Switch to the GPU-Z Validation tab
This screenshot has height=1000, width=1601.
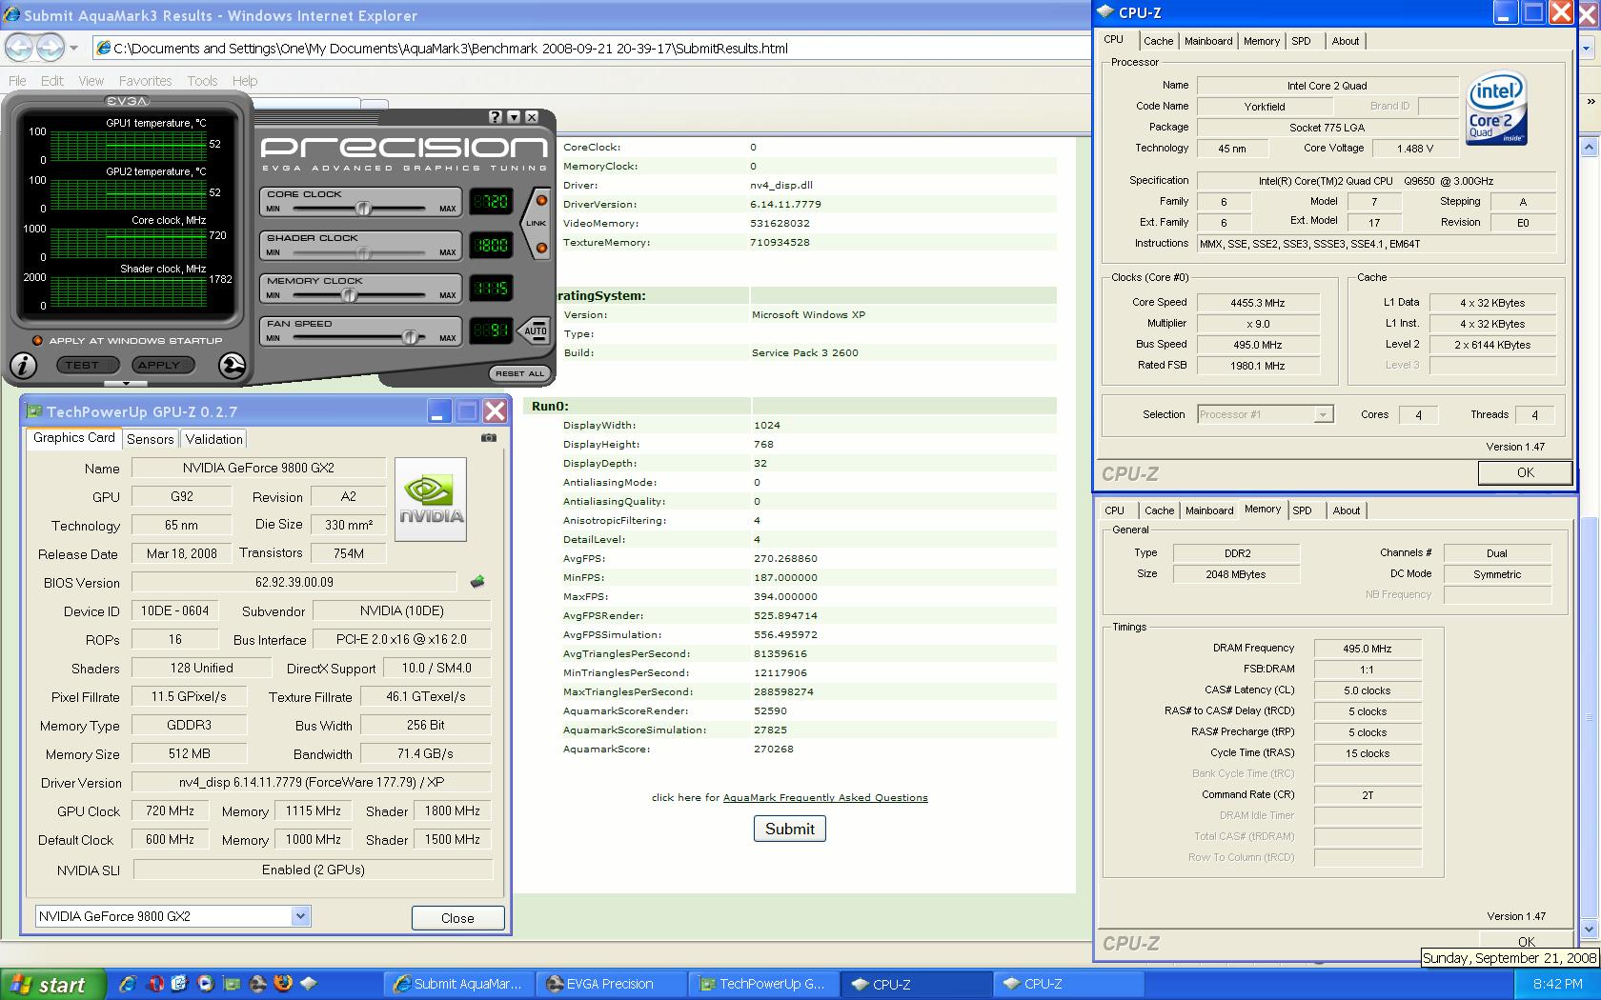coord(213,439)
